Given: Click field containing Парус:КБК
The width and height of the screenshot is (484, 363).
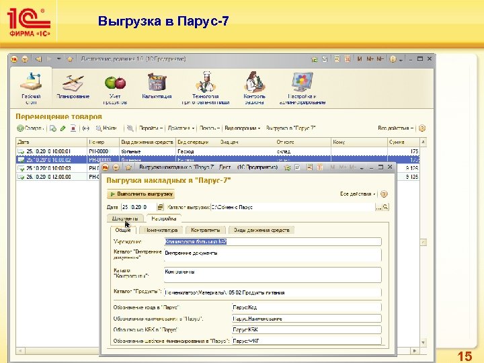Looking at the screenshot, I should point(307,329).
